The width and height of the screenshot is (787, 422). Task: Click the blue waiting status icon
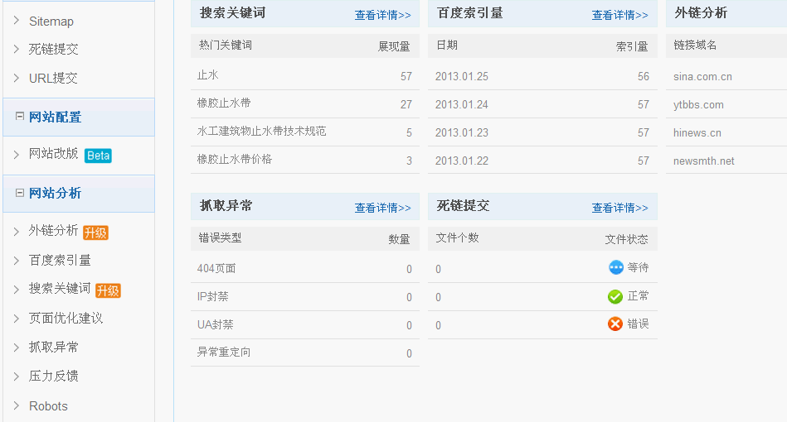coord(616,267)
